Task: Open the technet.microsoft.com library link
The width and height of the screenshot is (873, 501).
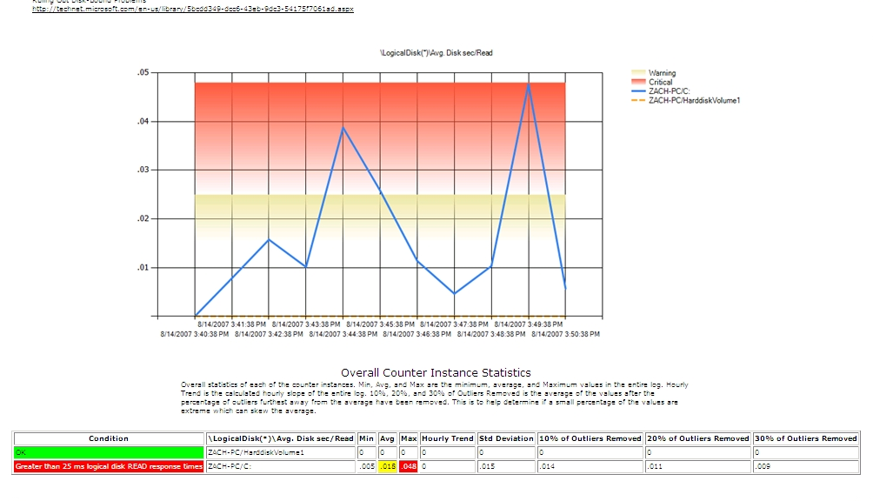Action: tap(192, 10)
